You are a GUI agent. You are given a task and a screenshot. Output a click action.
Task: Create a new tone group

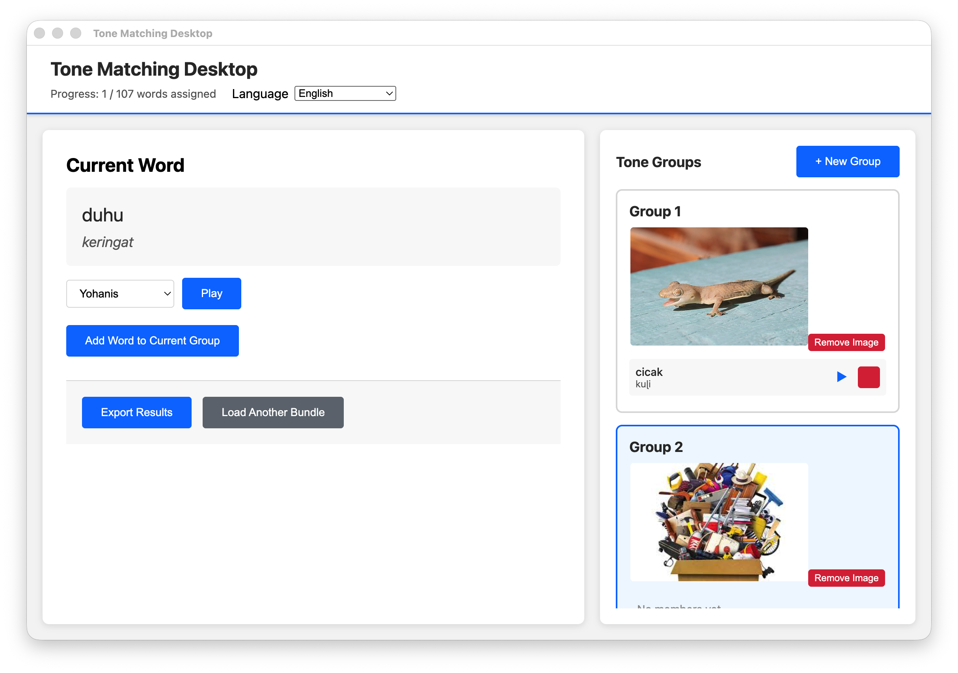(x=848, y=162)
